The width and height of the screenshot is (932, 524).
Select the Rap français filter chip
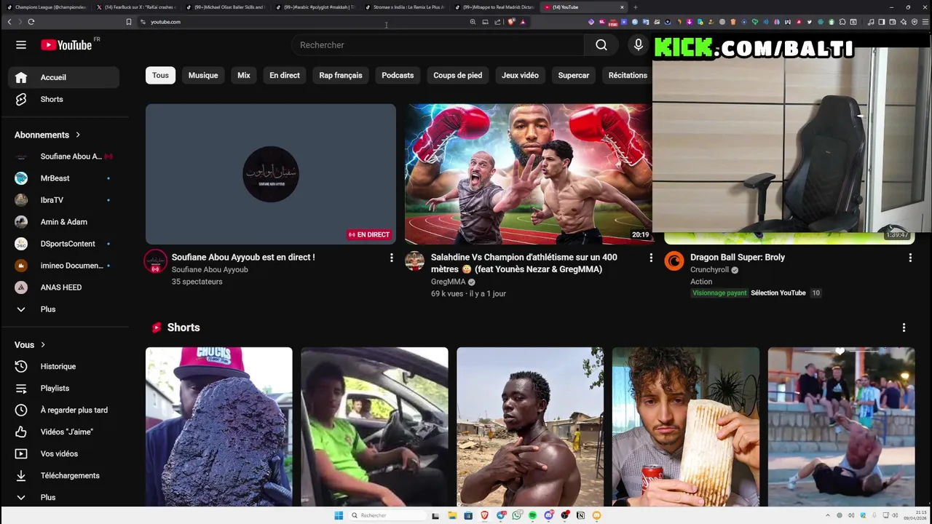[341, 75]
